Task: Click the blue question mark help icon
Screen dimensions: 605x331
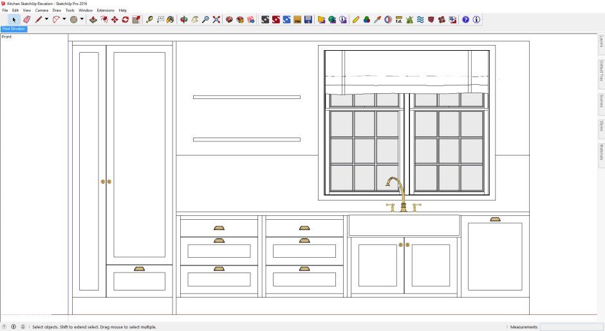Action: point(466,20)
